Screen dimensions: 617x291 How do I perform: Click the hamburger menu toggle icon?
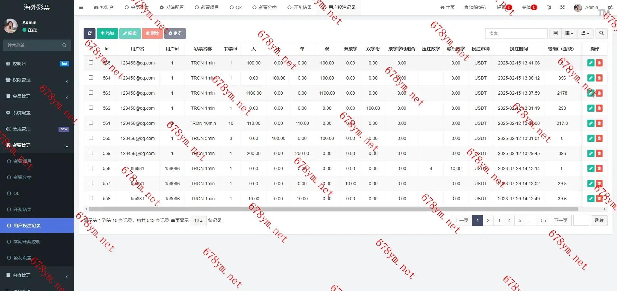tap(81, 7)
